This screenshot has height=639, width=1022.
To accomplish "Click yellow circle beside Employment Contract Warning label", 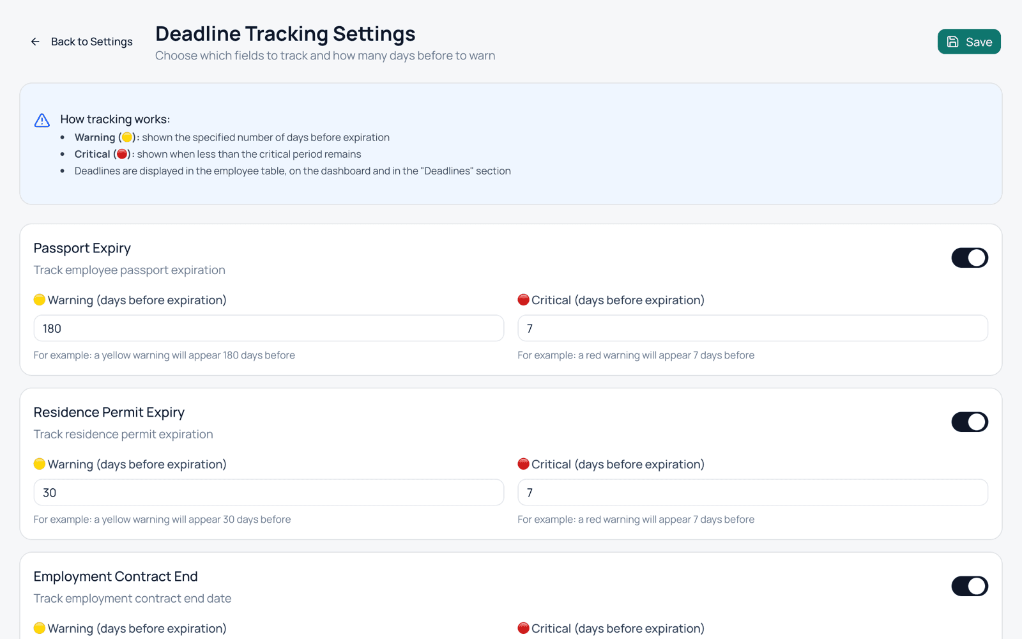I will tap(40, 628).
